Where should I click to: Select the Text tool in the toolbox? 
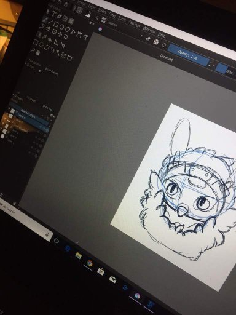point(54,14)
